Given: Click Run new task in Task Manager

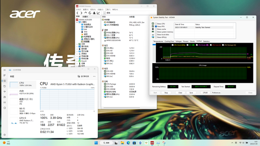Looking at the screenshot, I should [83, 76].
